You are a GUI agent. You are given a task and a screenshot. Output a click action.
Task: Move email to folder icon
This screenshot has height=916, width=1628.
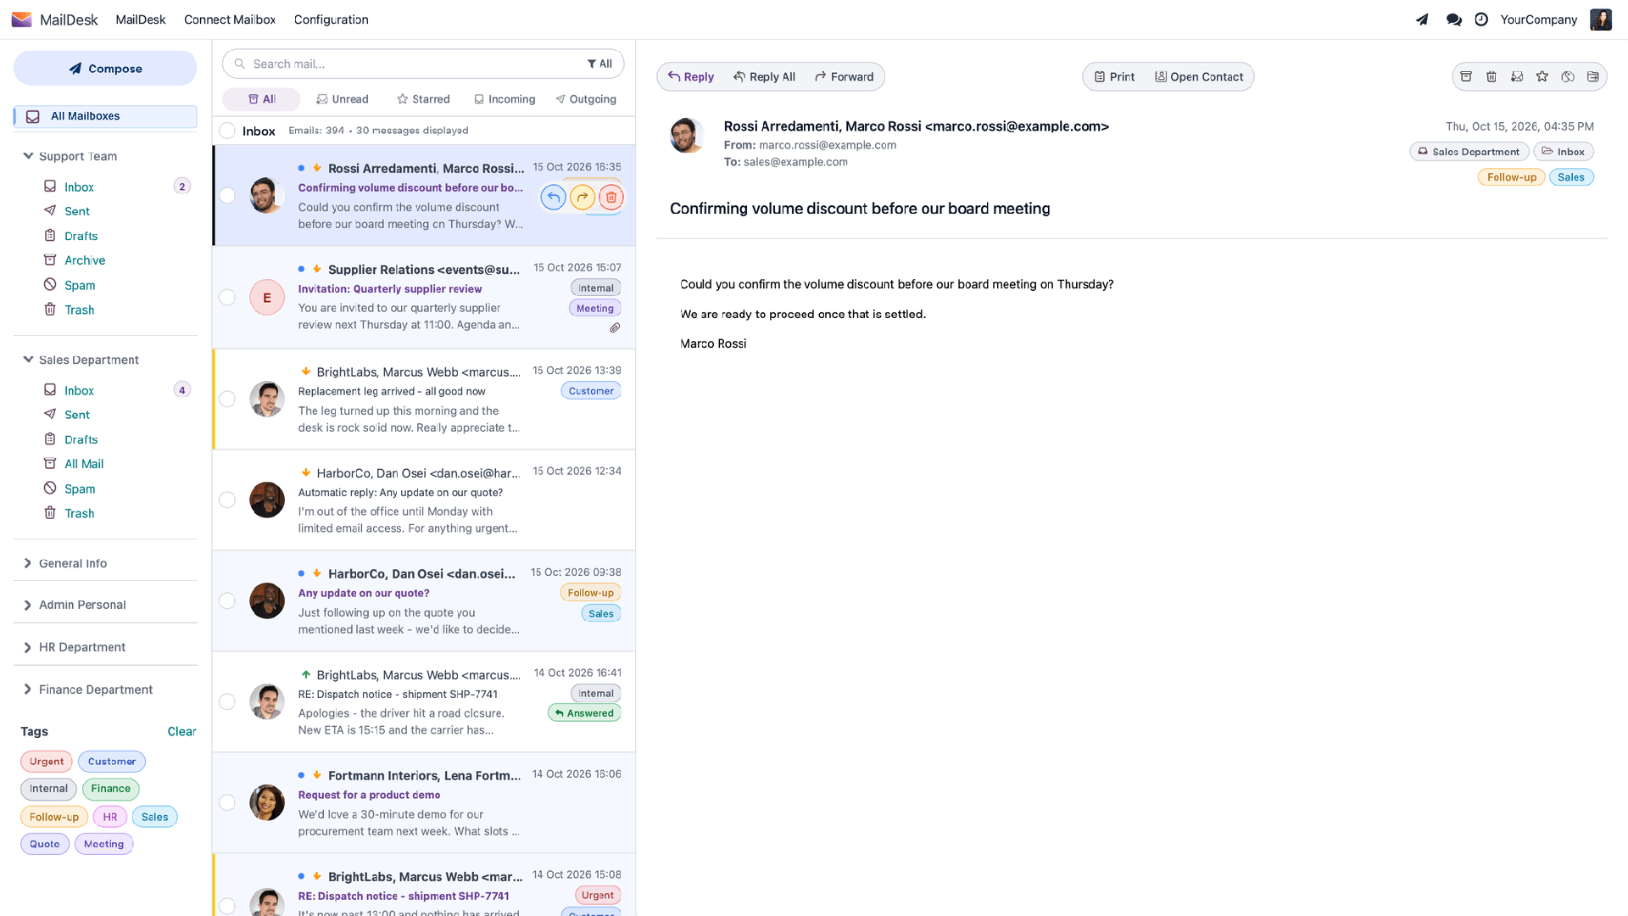1593,76
